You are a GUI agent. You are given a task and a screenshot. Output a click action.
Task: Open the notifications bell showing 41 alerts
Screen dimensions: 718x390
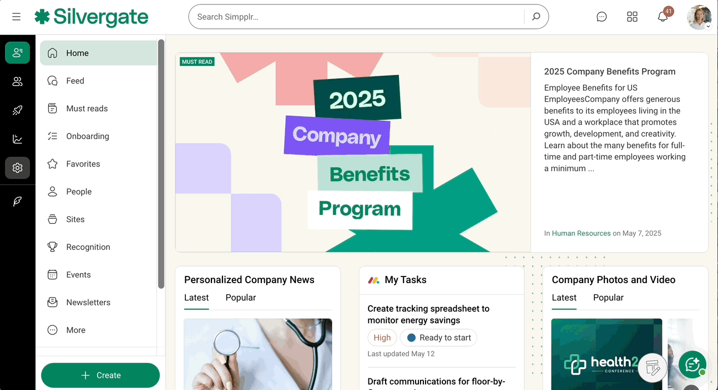coord(663,17)
